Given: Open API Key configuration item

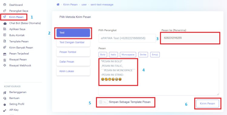Looking at the screenshot, I should coord(14,110).
